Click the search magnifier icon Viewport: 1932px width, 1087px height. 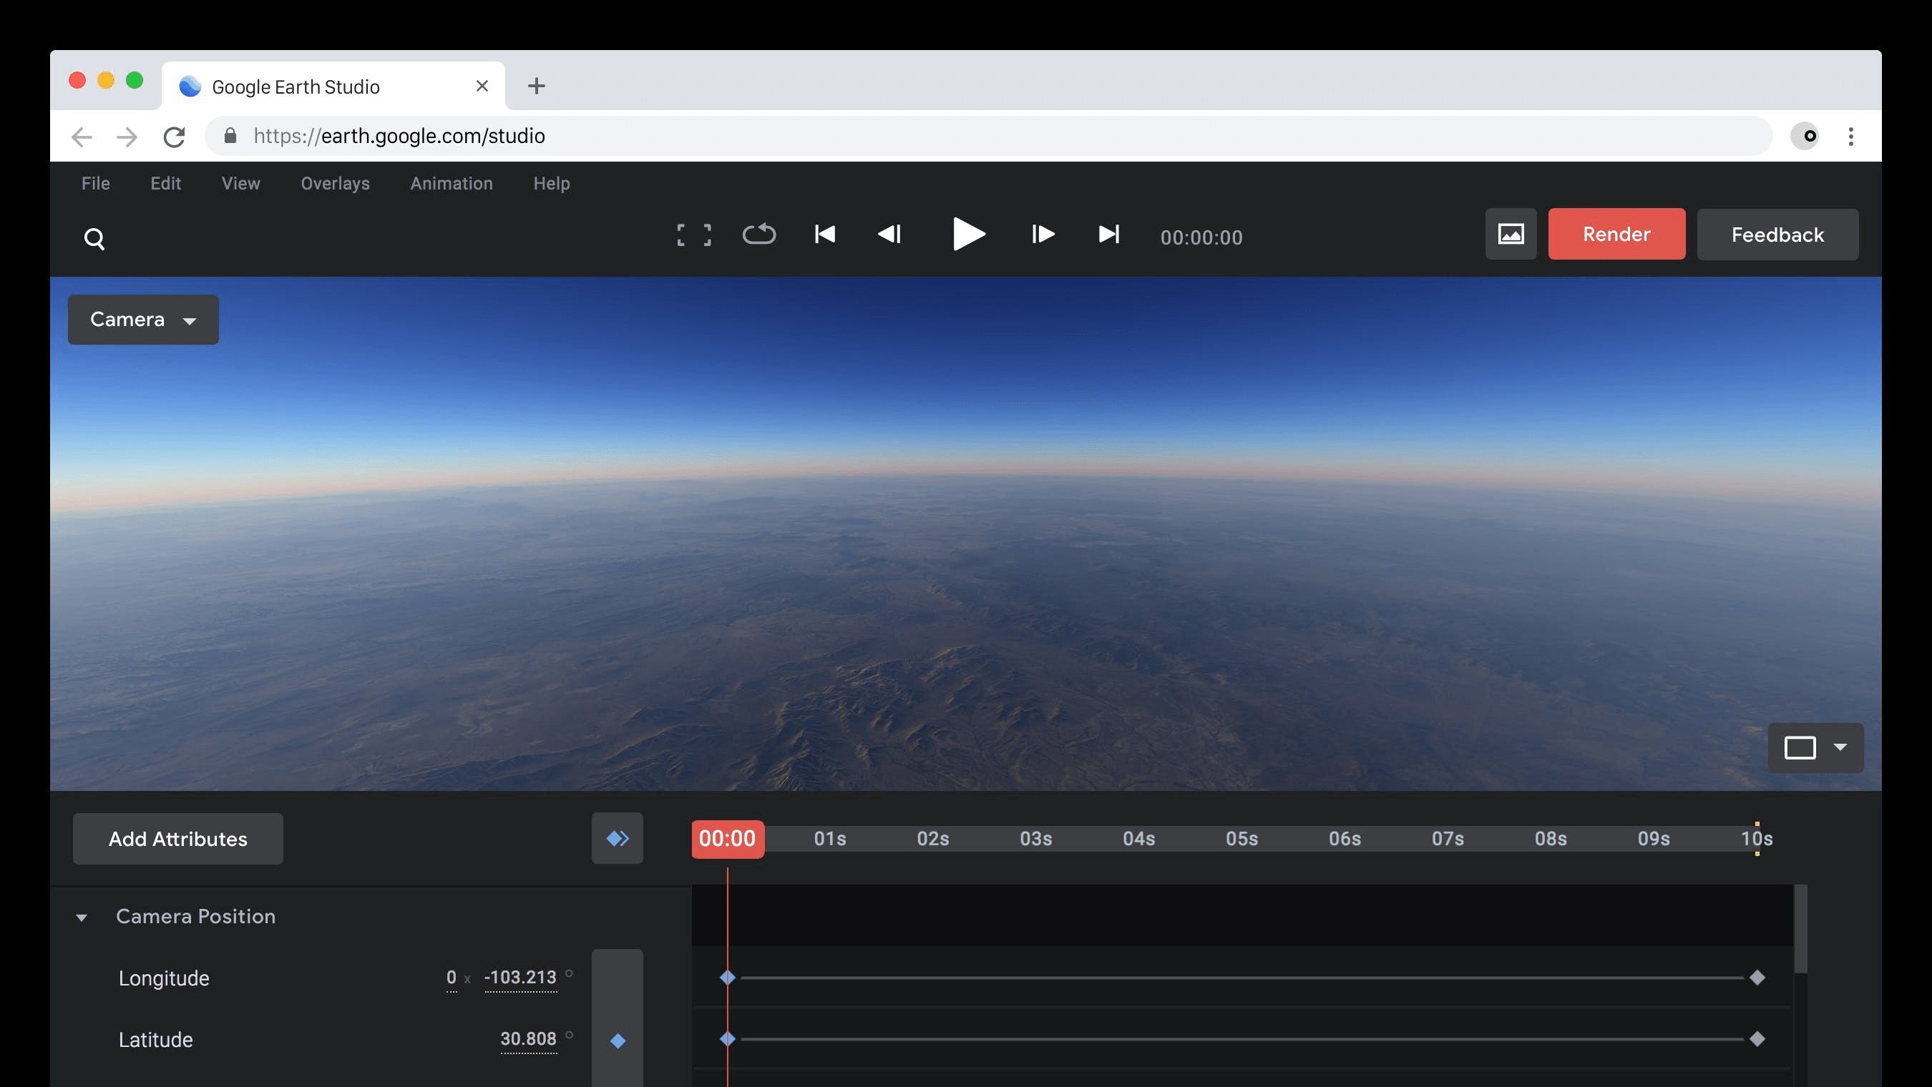click(x=94, y=238)
